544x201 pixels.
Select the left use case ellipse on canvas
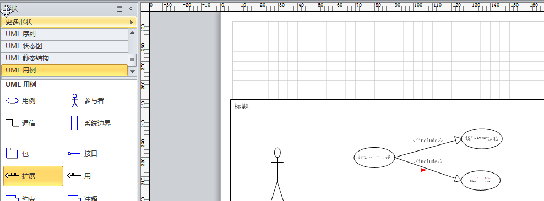coord(374,158)
